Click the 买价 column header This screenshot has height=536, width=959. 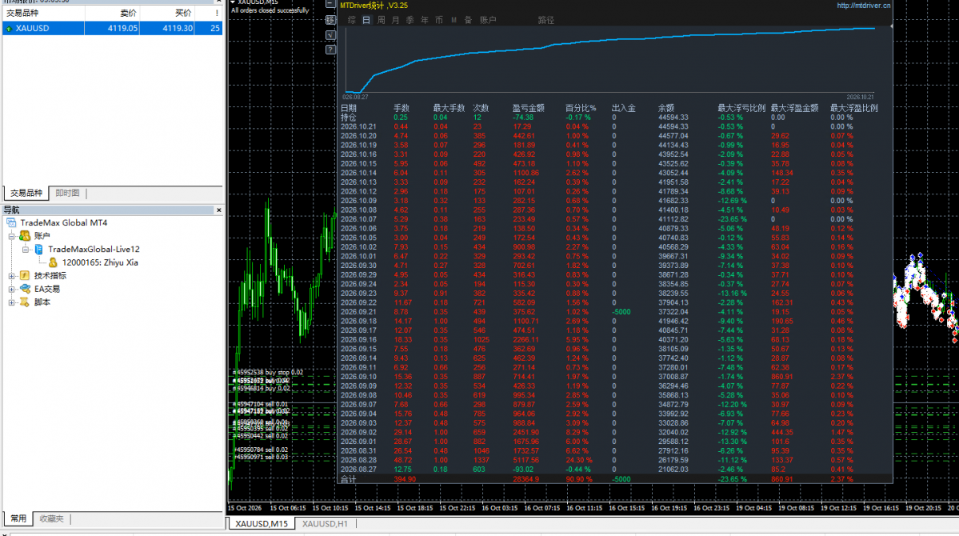(x=167, y=13)
